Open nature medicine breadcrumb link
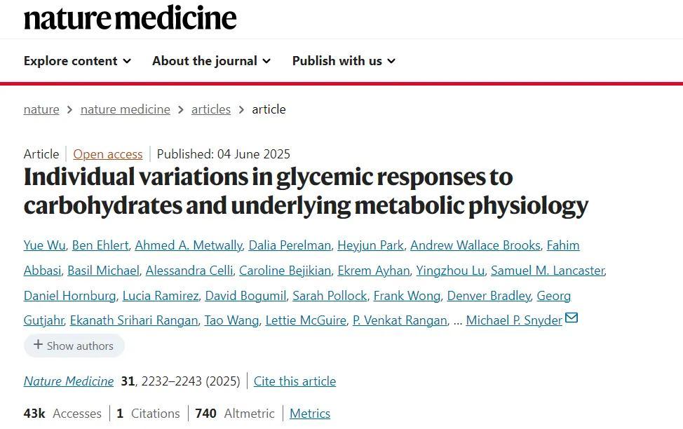The width and height of the screenshot is (683, 429). [x=125, y=109]
